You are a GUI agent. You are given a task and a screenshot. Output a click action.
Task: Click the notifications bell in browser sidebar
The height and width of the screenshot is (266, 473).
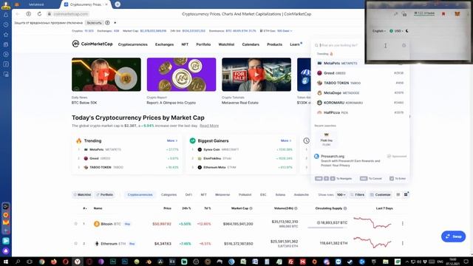tap(6, 15)
